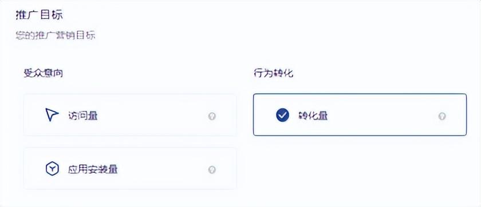
Task: Select the 转化量 option label
Action: click(313, 116)
